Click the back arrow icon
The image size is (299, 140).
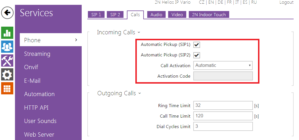[7, 13]
